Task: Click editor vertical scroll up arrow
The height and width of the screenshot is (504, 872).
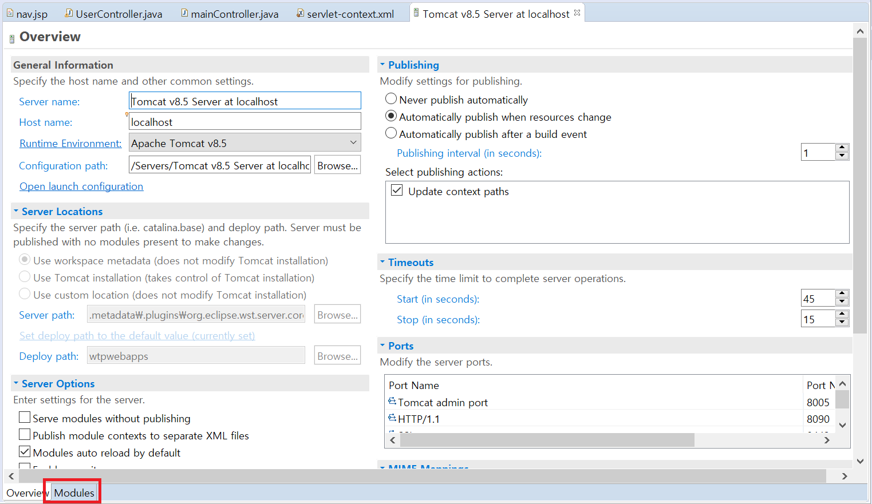Action: point(860,31)
